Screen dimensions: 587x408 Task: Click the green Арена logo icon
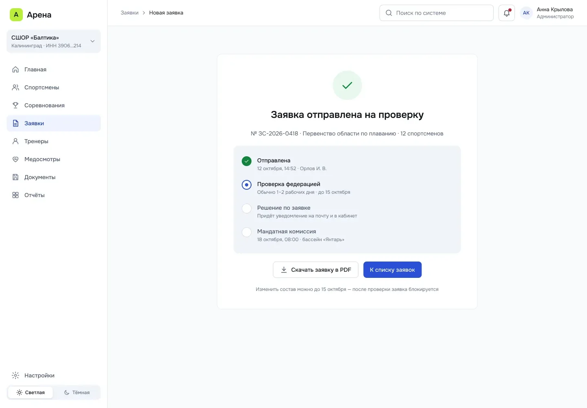point(16,15)
